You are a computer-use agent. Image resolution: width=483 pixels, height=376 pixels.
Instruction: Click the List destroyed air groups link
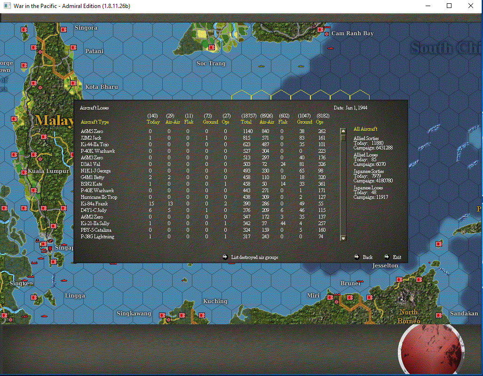254,257
